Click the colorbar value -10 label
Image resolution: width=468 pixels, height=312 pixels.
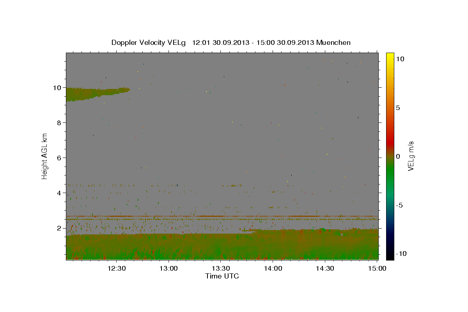pos(401,253)
